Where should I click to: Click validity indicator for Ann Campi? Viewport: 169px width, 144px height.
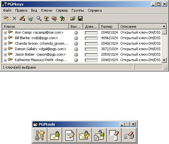tap(76, 33)
